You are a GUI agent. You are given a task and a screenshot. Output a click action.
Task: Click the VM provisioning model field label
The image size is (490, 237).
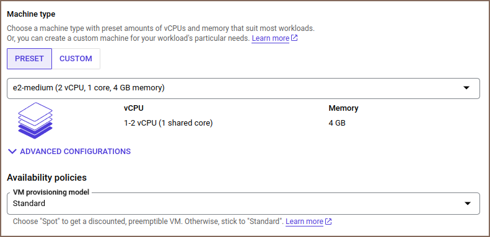(51, 192)
